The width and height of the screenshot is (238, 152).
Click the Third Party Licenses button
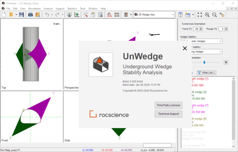coord(169,105)
